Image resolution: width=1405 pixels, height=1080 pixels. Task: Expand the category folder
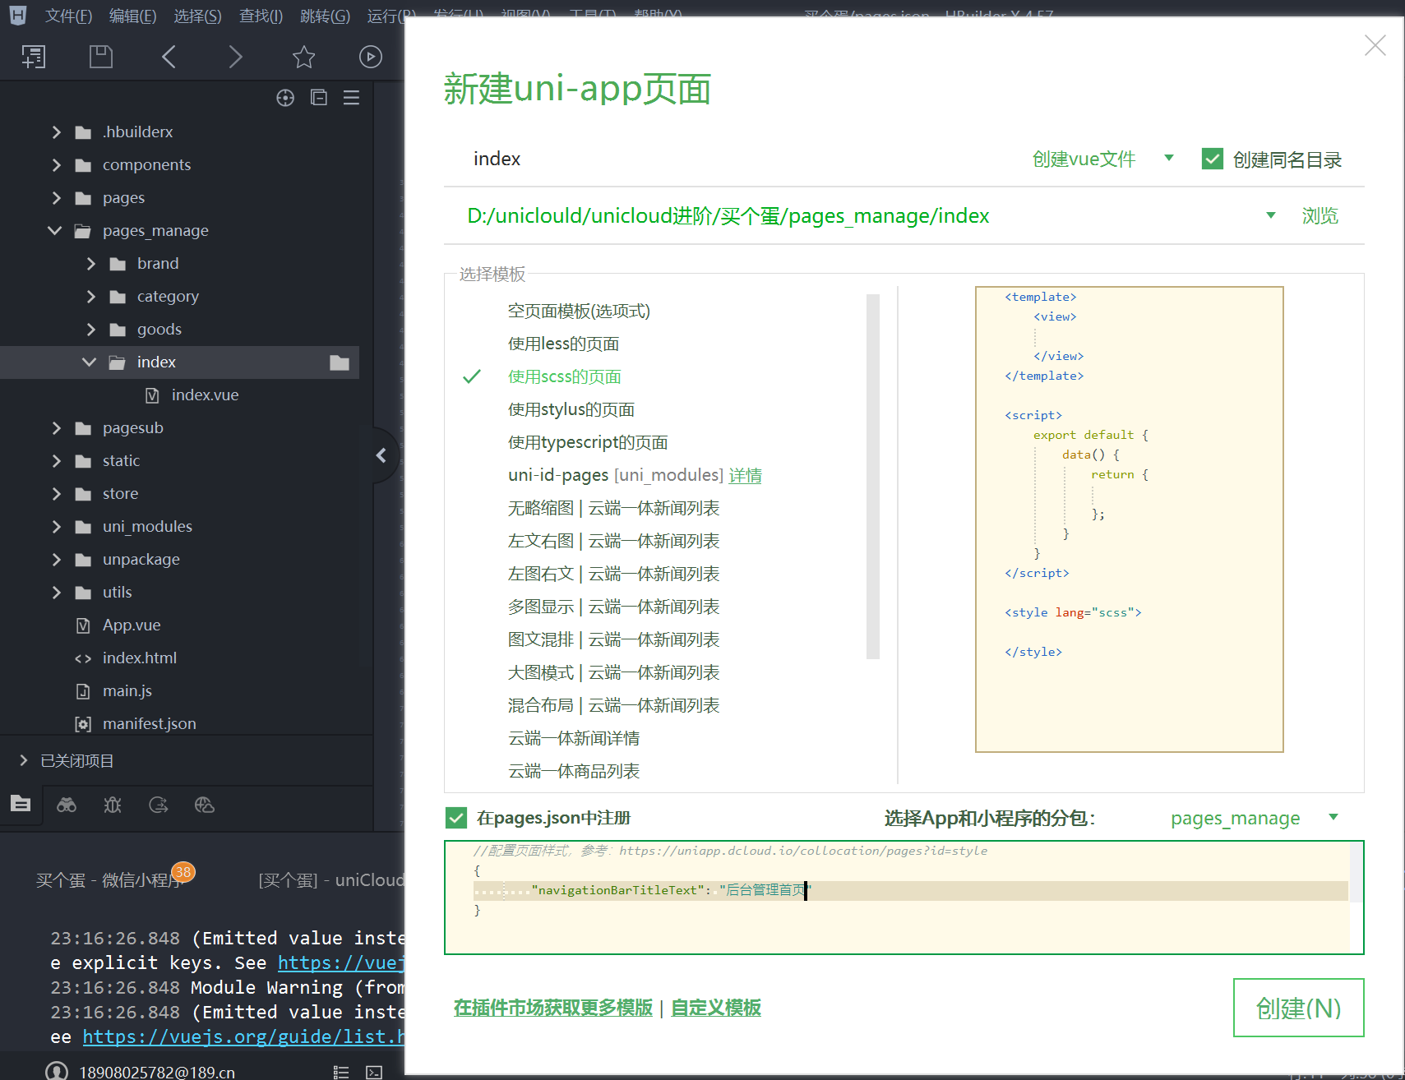(90, 296)
